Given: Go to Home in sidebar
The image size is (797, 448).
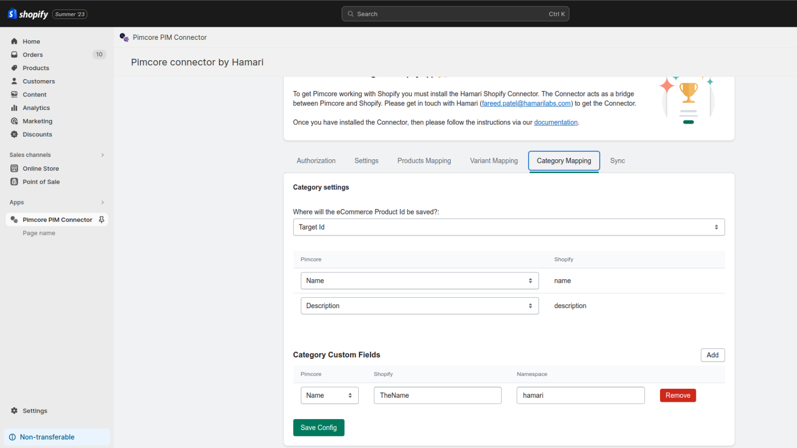Looking at the screenshot, I should coord(31,41).
